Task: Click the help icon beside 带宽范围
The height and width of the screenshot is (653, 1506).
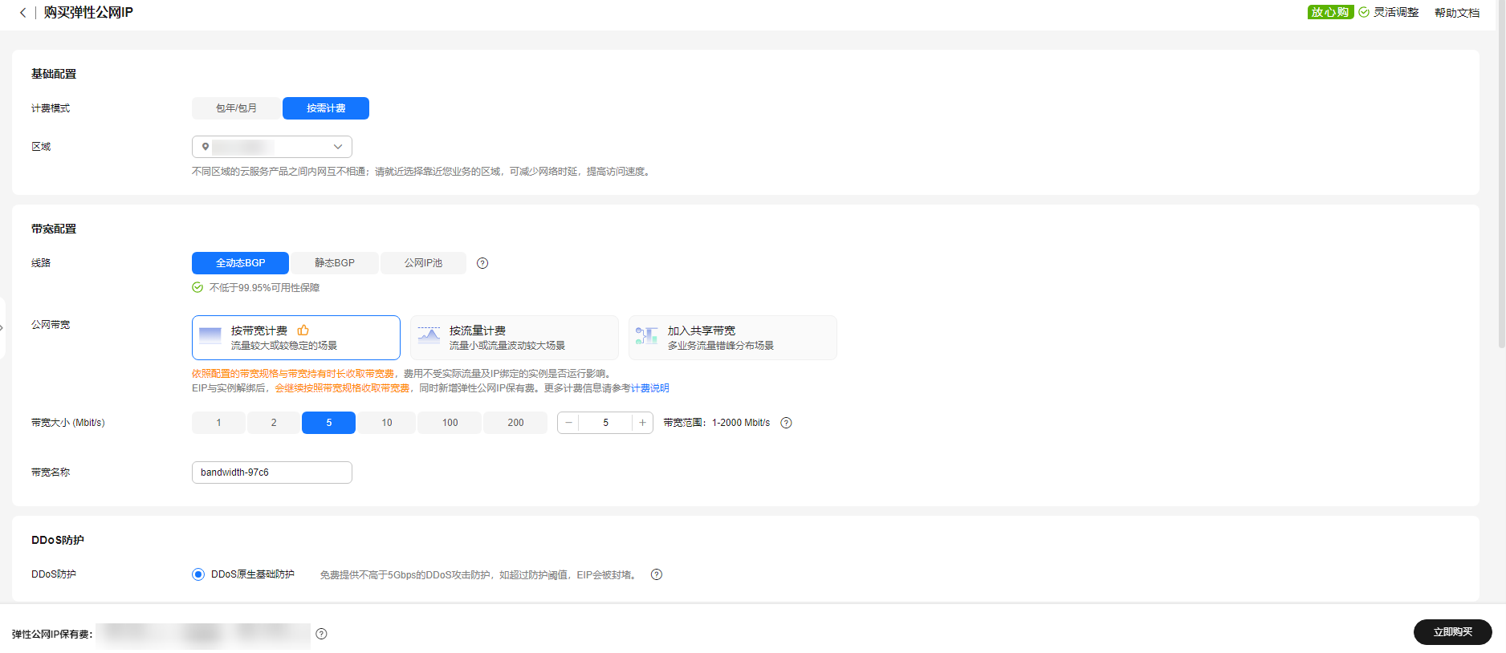Action: 786,423
